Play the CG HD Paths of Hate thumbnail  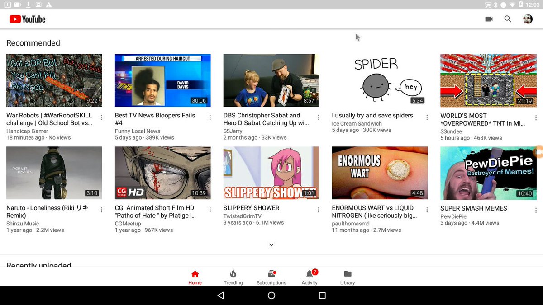point(163,173)
